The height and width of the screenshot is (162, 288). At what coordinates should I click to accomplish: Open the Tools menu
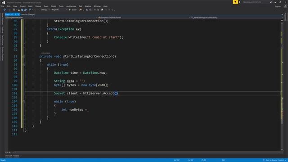61,6
